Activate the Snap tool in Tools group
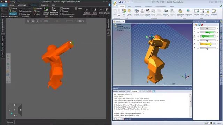 [x=37, y=11]
